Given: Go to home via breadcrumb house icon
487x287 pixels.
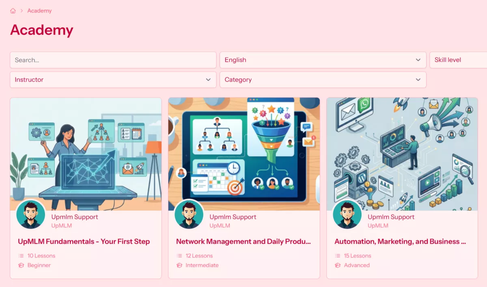Looking at the screenshot, I should click(x=13, y=11).
